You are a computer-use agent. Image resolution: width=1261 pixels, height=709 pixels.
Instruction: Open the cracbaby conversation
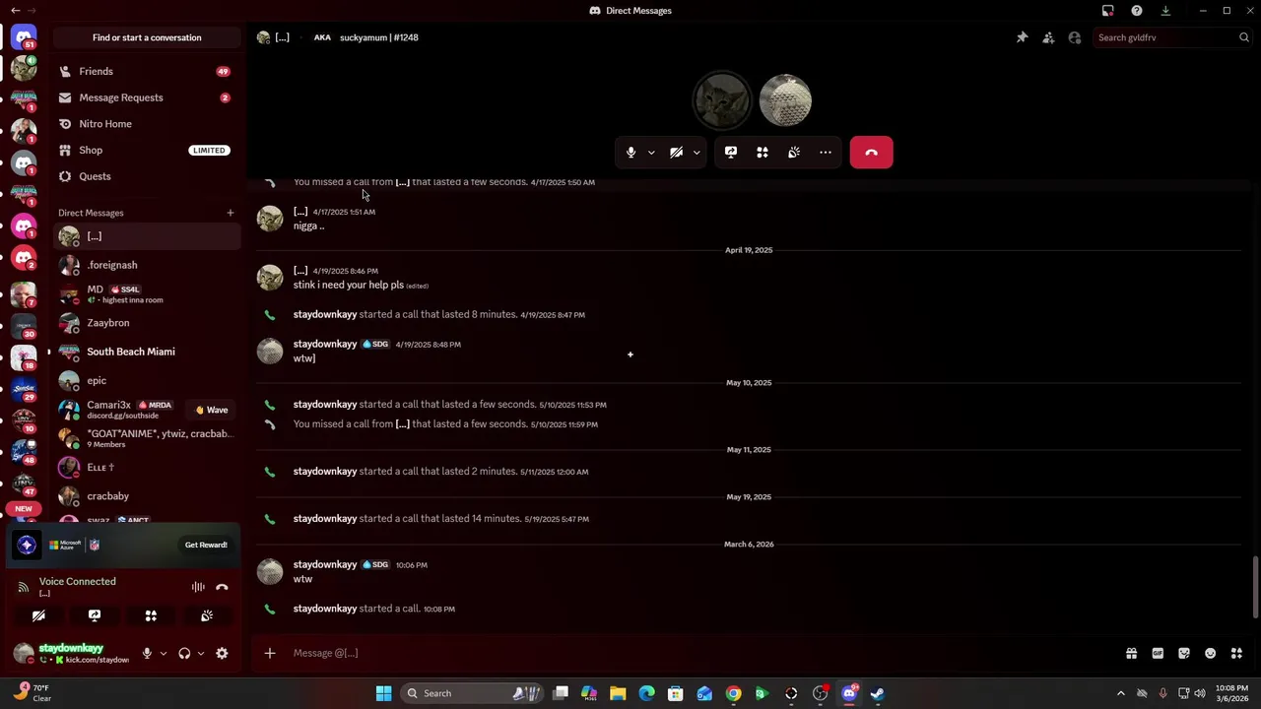(x=147, y=496)
